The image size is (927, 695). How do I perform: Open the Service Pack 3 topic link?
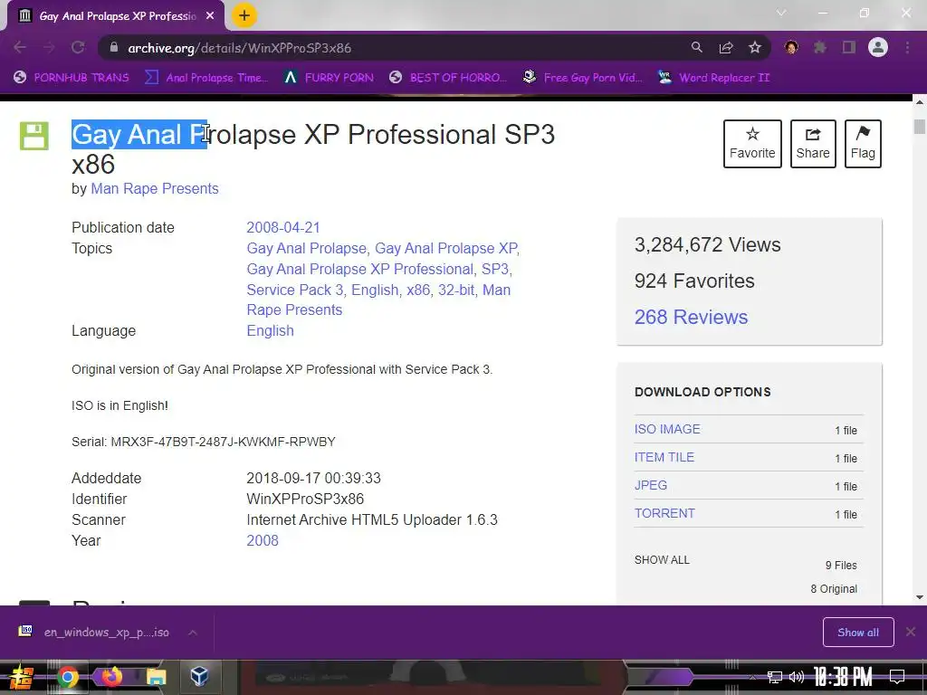[295, 290]
